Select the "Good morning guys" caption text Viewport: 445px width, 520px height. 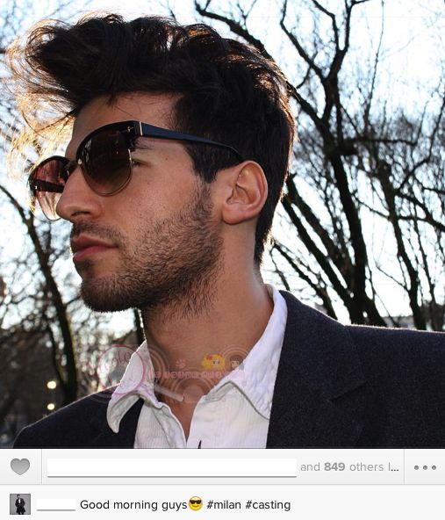pyautogui.click(x=133, y=505)
